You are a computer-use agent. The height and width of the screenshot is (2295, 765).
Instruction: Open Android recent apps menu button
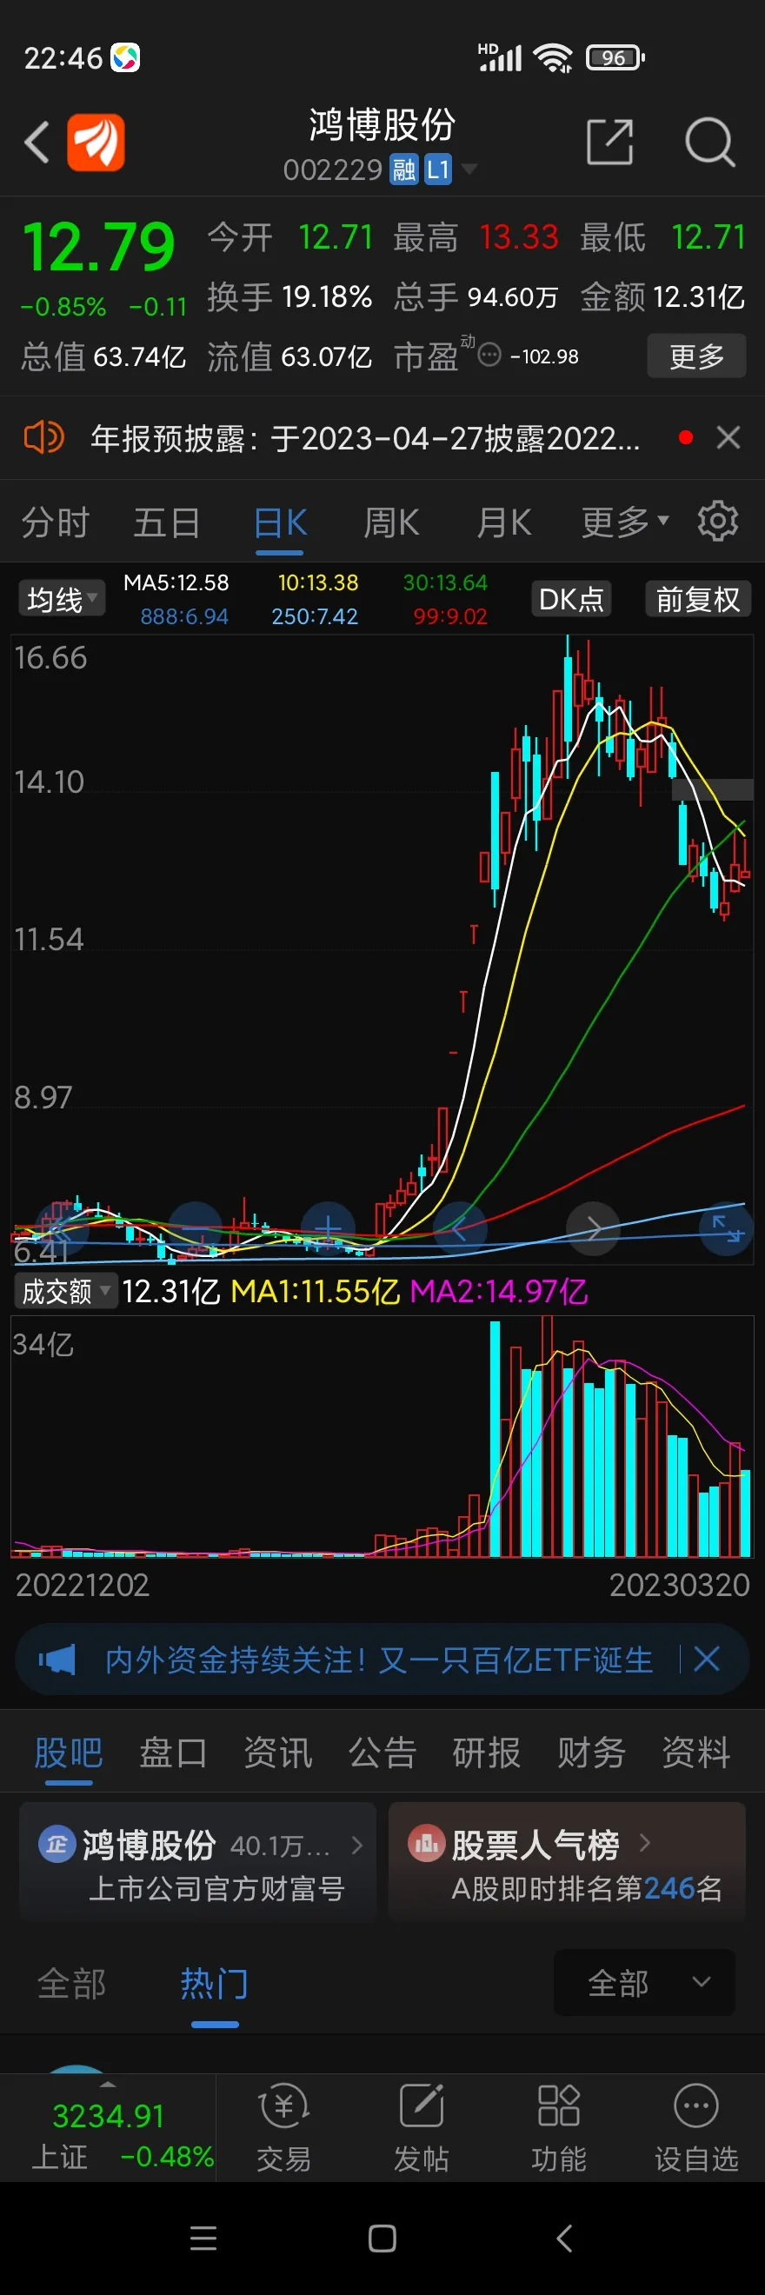click(204, 2238)
